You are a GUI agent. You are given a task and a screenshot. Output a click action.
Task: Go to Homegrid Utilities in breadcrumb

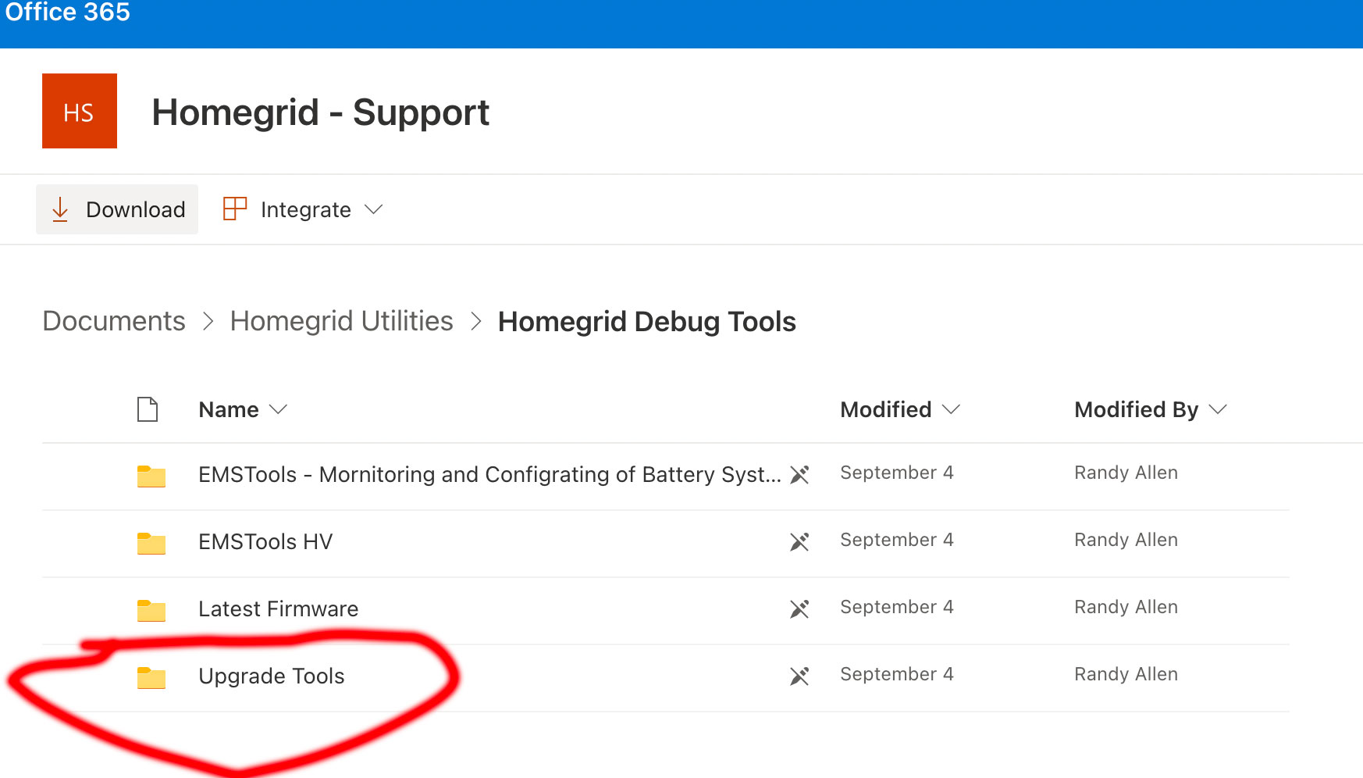click(341, 321)
